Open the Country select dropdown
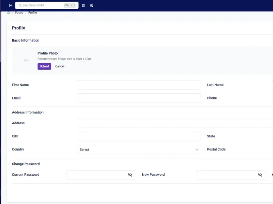The height and width of the screenshot is (204, 273). pyautogui.click(x=136, y=150)
